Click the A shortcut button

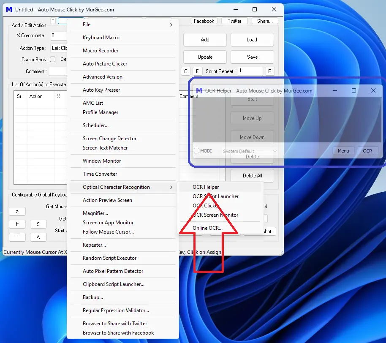click(x=38, y=237)
